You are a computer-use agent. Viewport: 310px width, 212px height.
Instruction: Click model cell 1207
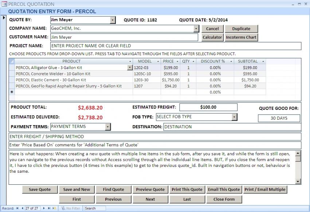click(x=147, y=86)
